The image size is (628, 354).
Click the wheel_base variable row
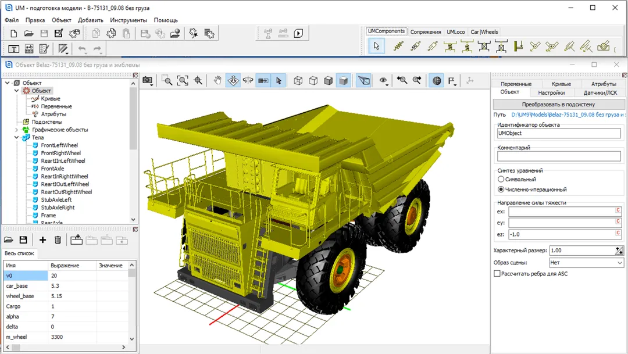tap(66, 296)
